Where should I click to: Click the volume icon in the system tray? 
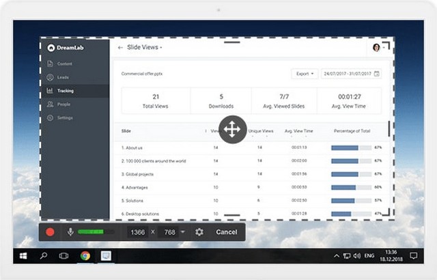click(x=357, y=256)
